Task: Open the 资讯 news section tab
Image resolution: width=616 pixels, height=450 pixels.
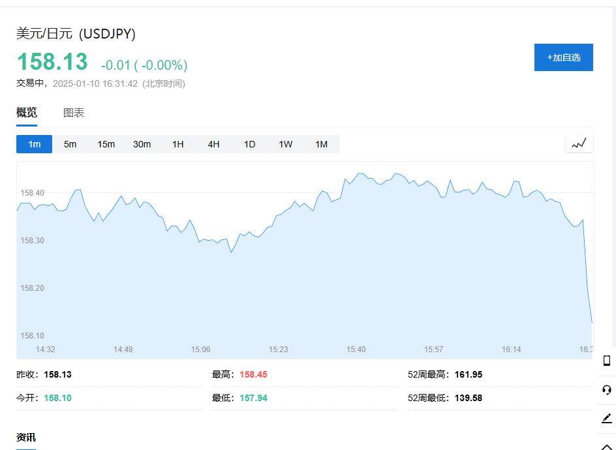Action: [x=26, y=437]
